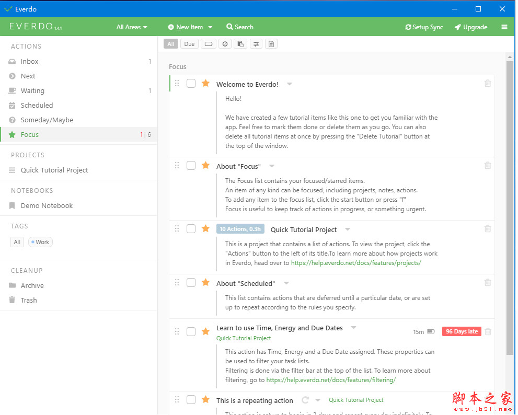Click the time clock filter icon

pos(225,44)
